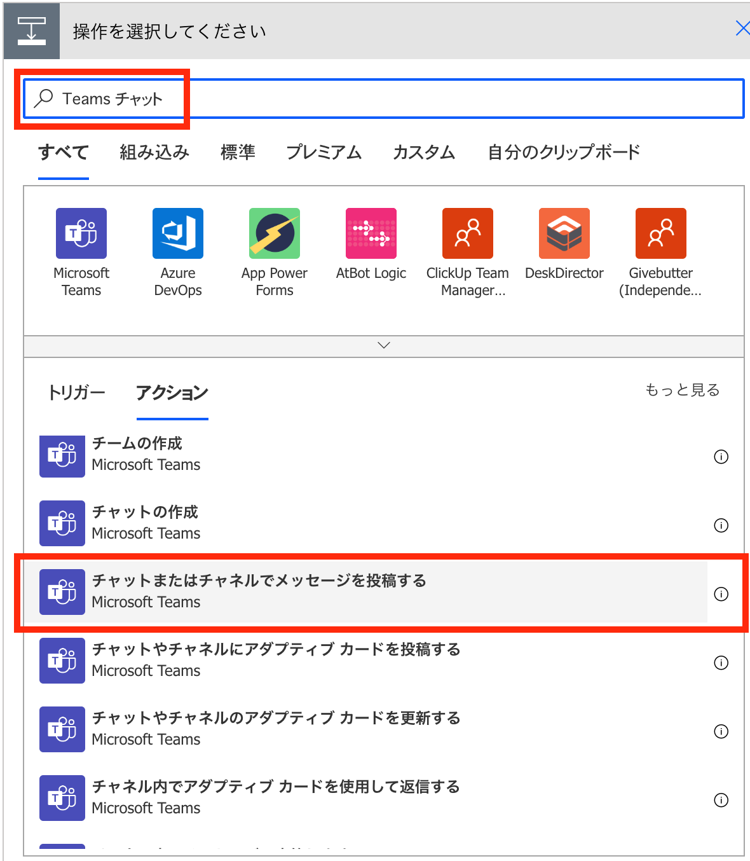Click the DeskDirector connector label
This screenshot has height=861, width=750.
click(564, 273)
